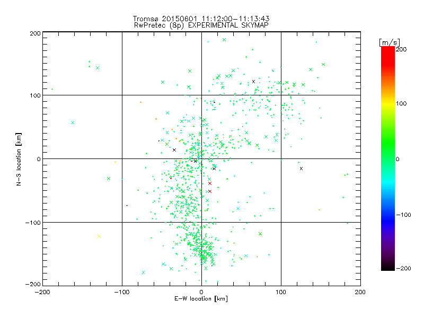Select the black X marker above the north 100 km line

point(253,82)
